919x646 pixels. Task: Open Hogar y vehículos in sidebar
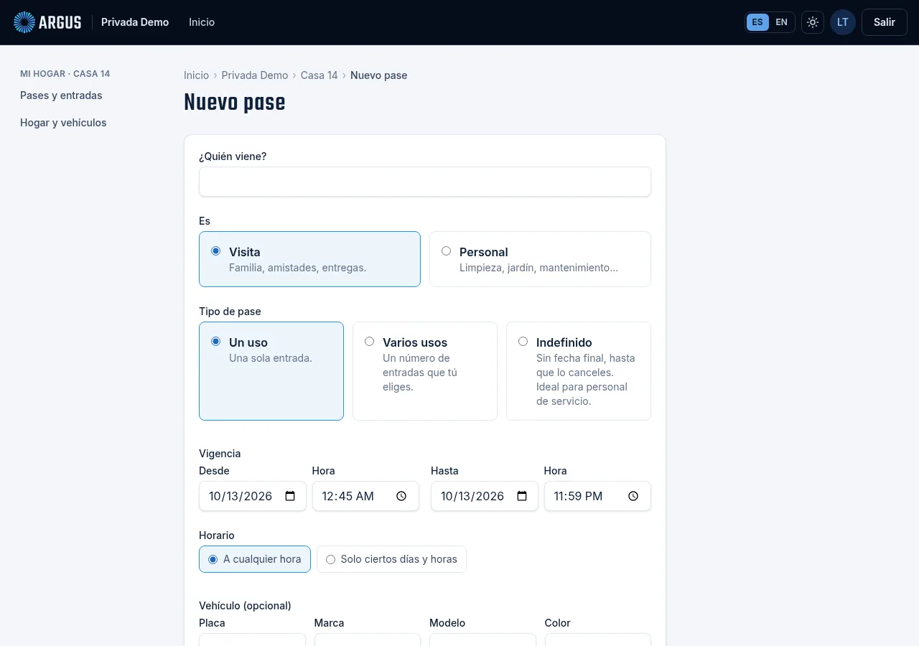[x=63, y=123]
